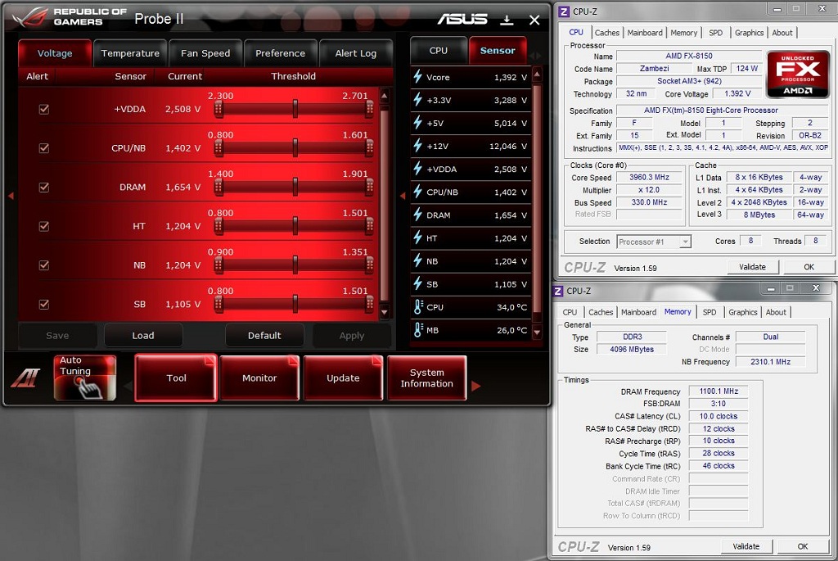Click OK in the Memory CPU-Z window
Screen dimensions: 838x561
point(803,546)
